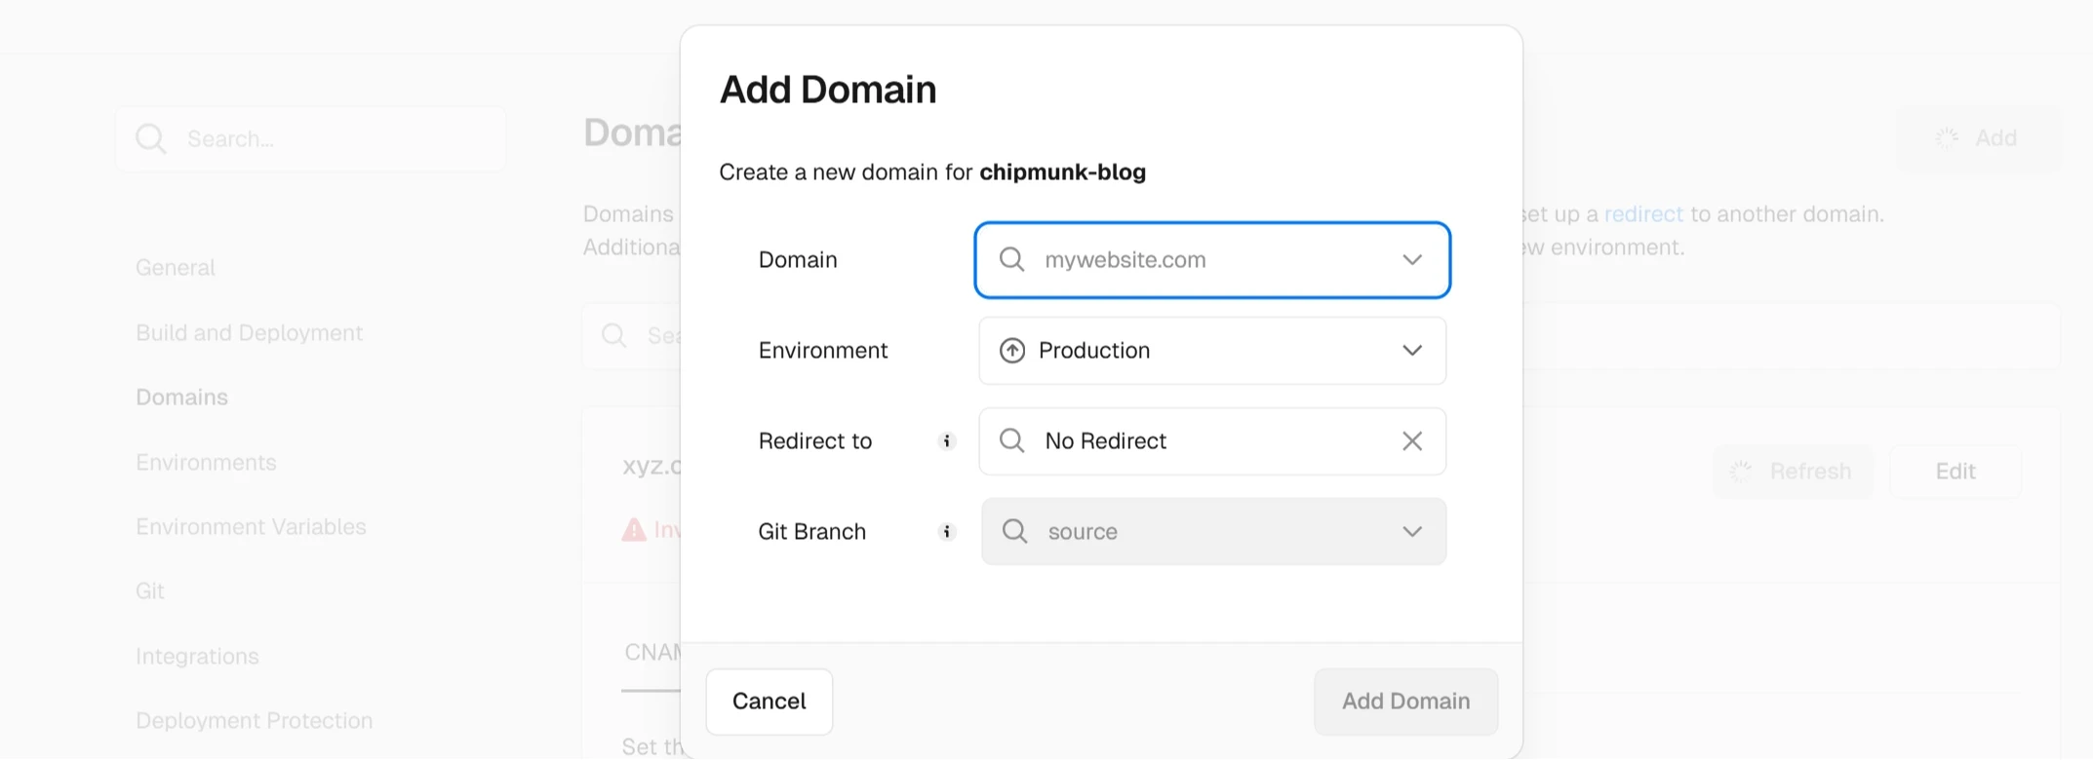The height and width of the screenshot is (760, 2093).
Task: Click the magnifier icon in Git Branch field
Action: (1014, 532)
